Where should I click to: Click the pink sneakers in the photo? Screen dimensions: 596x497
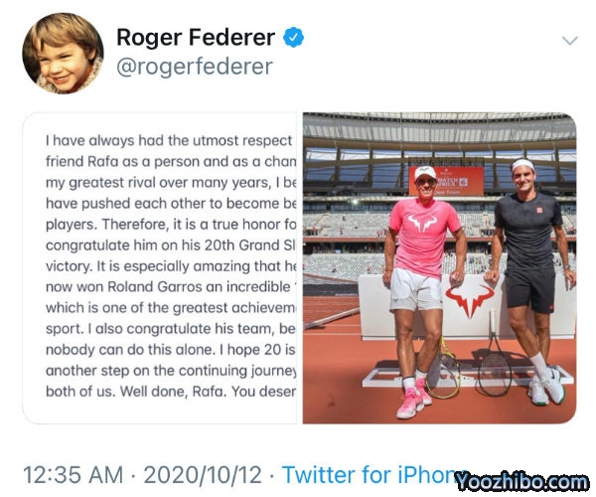415,401
